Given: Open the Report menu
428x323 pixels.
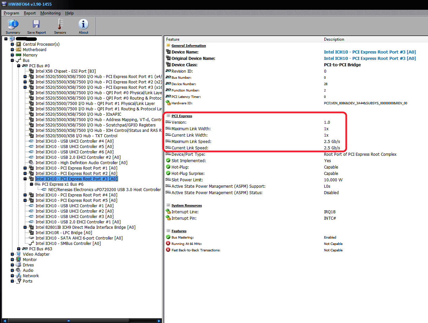Looking at the screenshot, I should coord(30,13).
